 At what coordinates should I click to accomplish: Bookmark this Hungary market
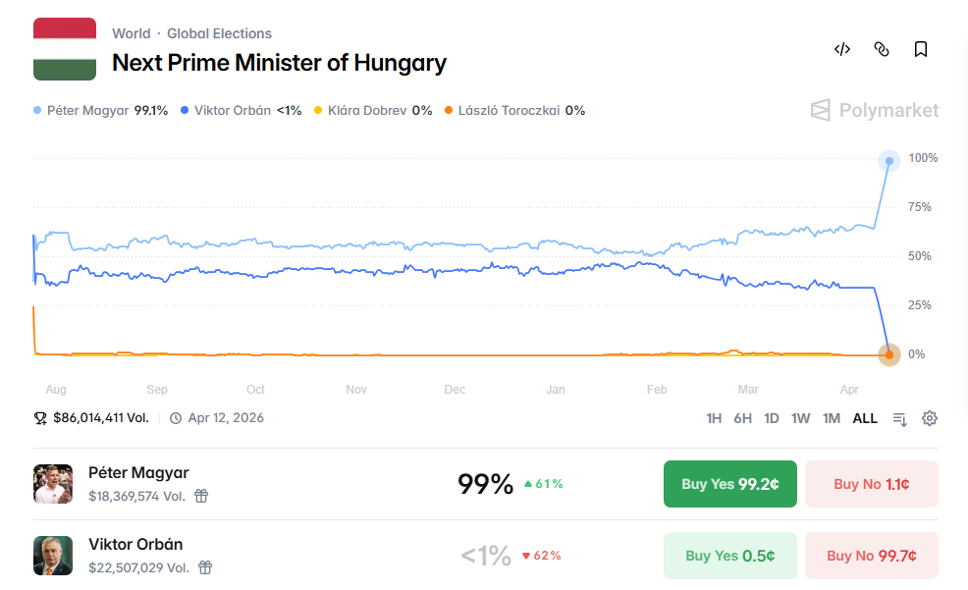pyautogui.click(x=921, y=49)
